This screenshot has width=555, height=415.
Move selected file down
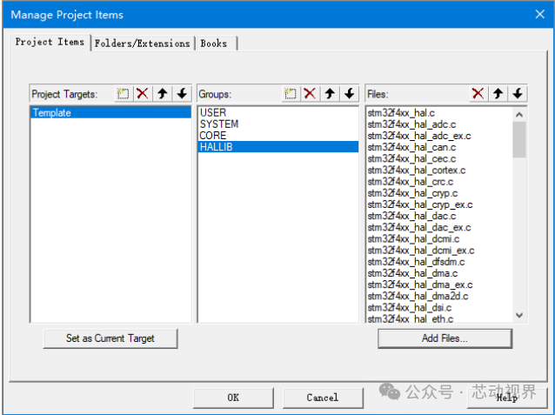click(x=518, y=94)
